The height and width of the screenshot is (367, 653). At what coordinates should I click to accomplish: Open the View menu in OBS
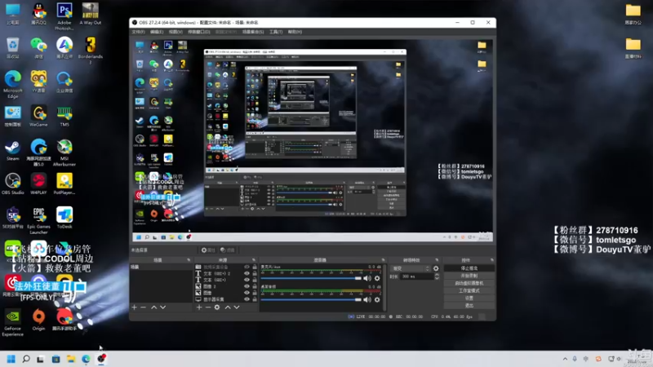175,32
